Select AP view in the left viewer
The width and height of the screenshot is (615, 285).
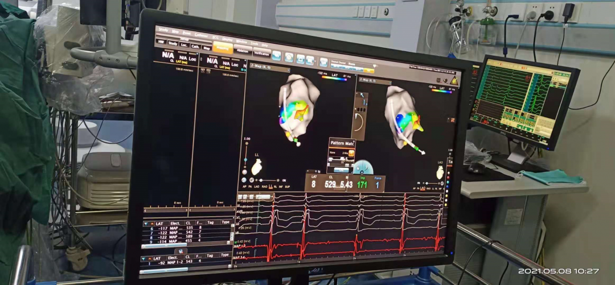coord(244,187)
